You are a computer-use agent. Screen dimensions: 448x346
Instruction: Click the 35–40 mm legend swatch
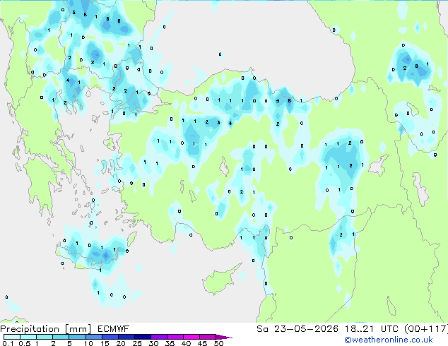click(x=175, y=337)
